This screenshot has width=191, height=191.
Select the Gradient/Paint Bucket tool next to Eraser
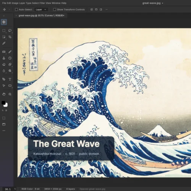10,65
